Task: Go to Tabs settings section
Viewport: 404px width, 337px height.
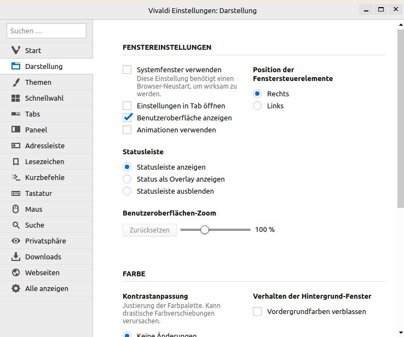Action: pyautogui.click(x=47, y=114)
